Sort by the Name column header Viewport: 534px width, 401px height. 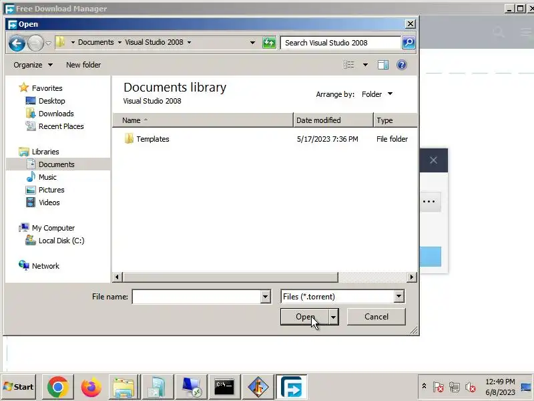click(203, 120)
